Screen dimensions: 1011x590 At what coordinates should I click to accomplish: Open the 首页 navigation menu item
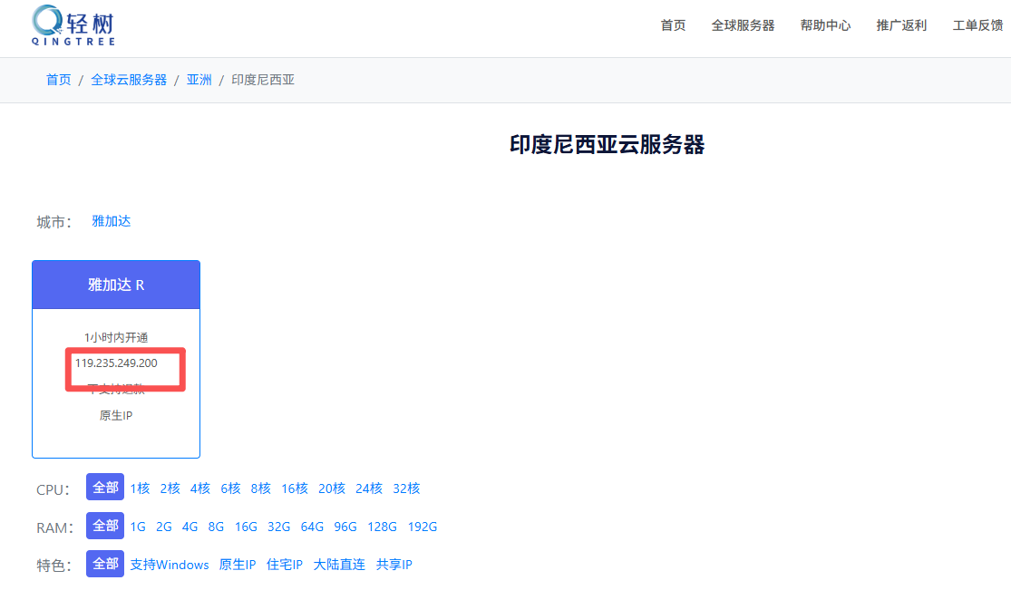pyautogui.click(x=673, y=25)
